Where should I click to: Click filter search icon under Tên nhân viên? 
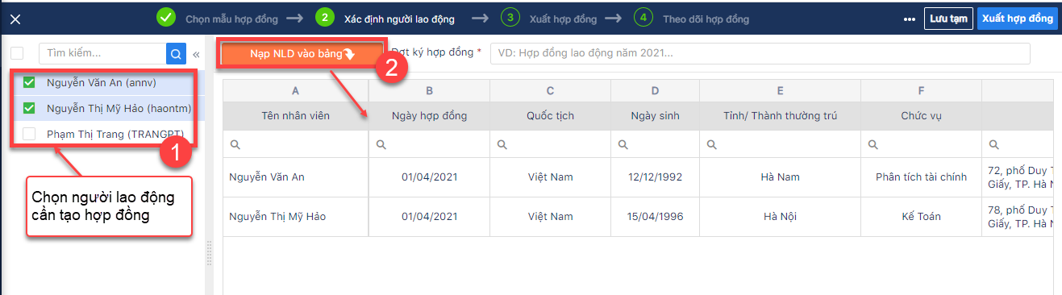235,144
